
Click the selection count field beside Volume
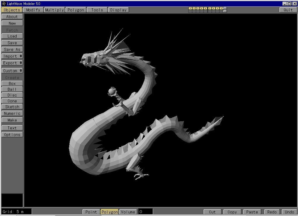coord(145,212)
